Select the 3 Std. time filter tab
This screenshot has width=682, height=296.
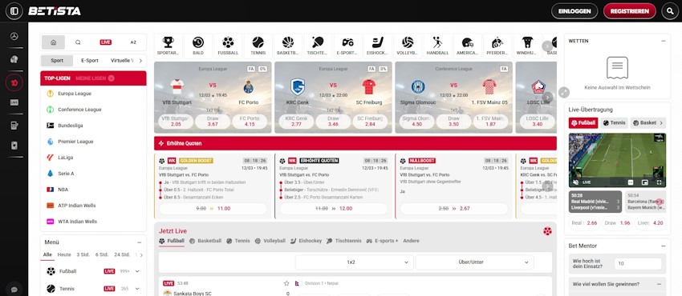point(83,255)
